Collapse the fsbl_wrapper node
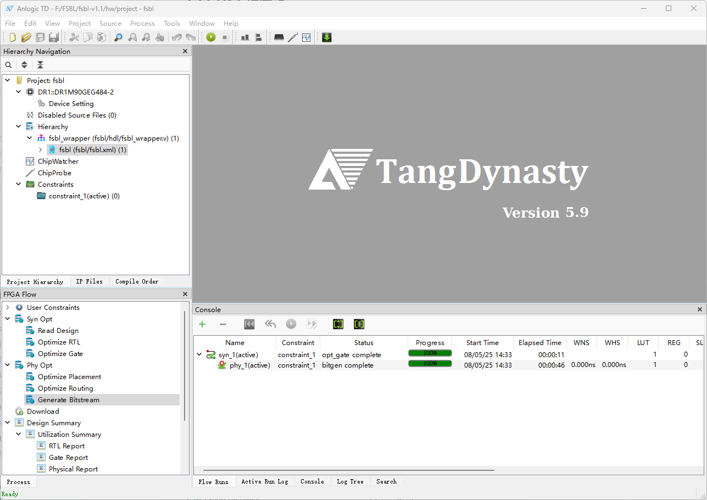The width and height of the screenshot is (707, 500). tap(30, 138)
